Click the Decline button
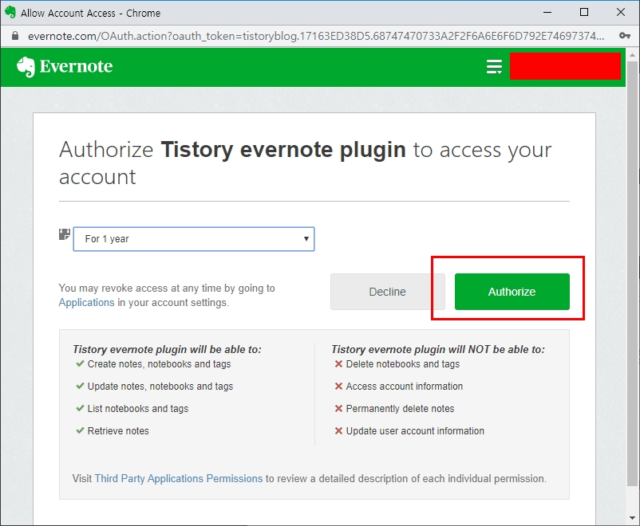This screenshot has width=640, height=526. [x=387, y=292]
